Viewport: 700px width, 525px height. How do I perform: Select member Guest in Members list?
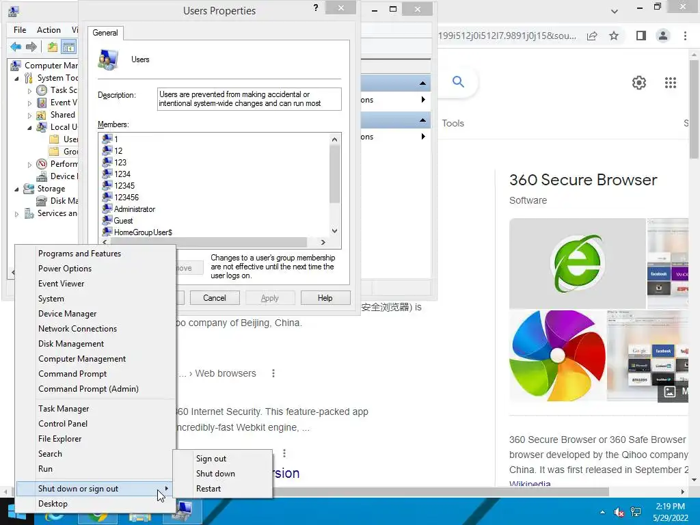tap(123, 221)
